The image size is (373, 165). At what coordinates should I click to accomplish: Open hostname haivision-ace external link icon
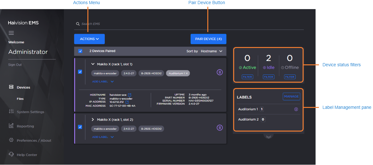[x=129, y=95]
